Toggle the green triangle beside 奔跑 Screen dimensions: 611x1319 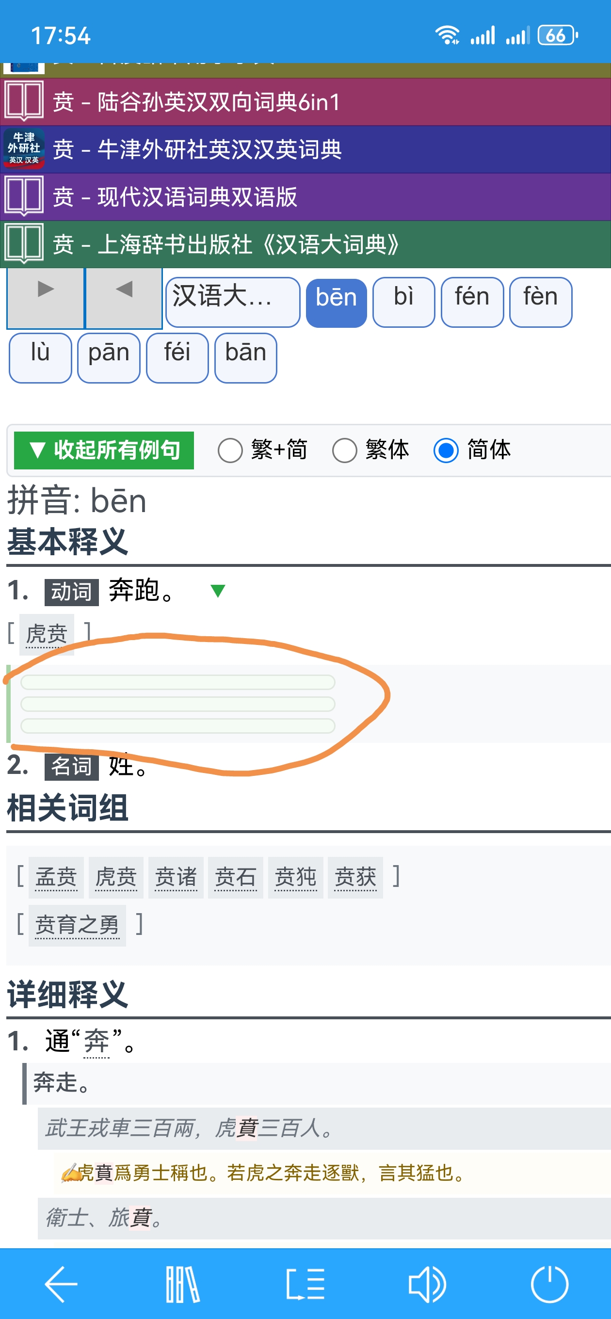click(x=218, y=591)
